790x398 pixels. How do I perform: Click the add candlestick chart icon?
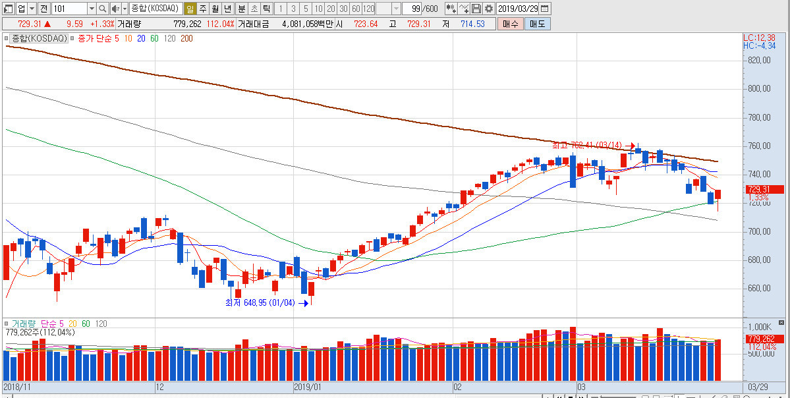[x=451, y=9]
